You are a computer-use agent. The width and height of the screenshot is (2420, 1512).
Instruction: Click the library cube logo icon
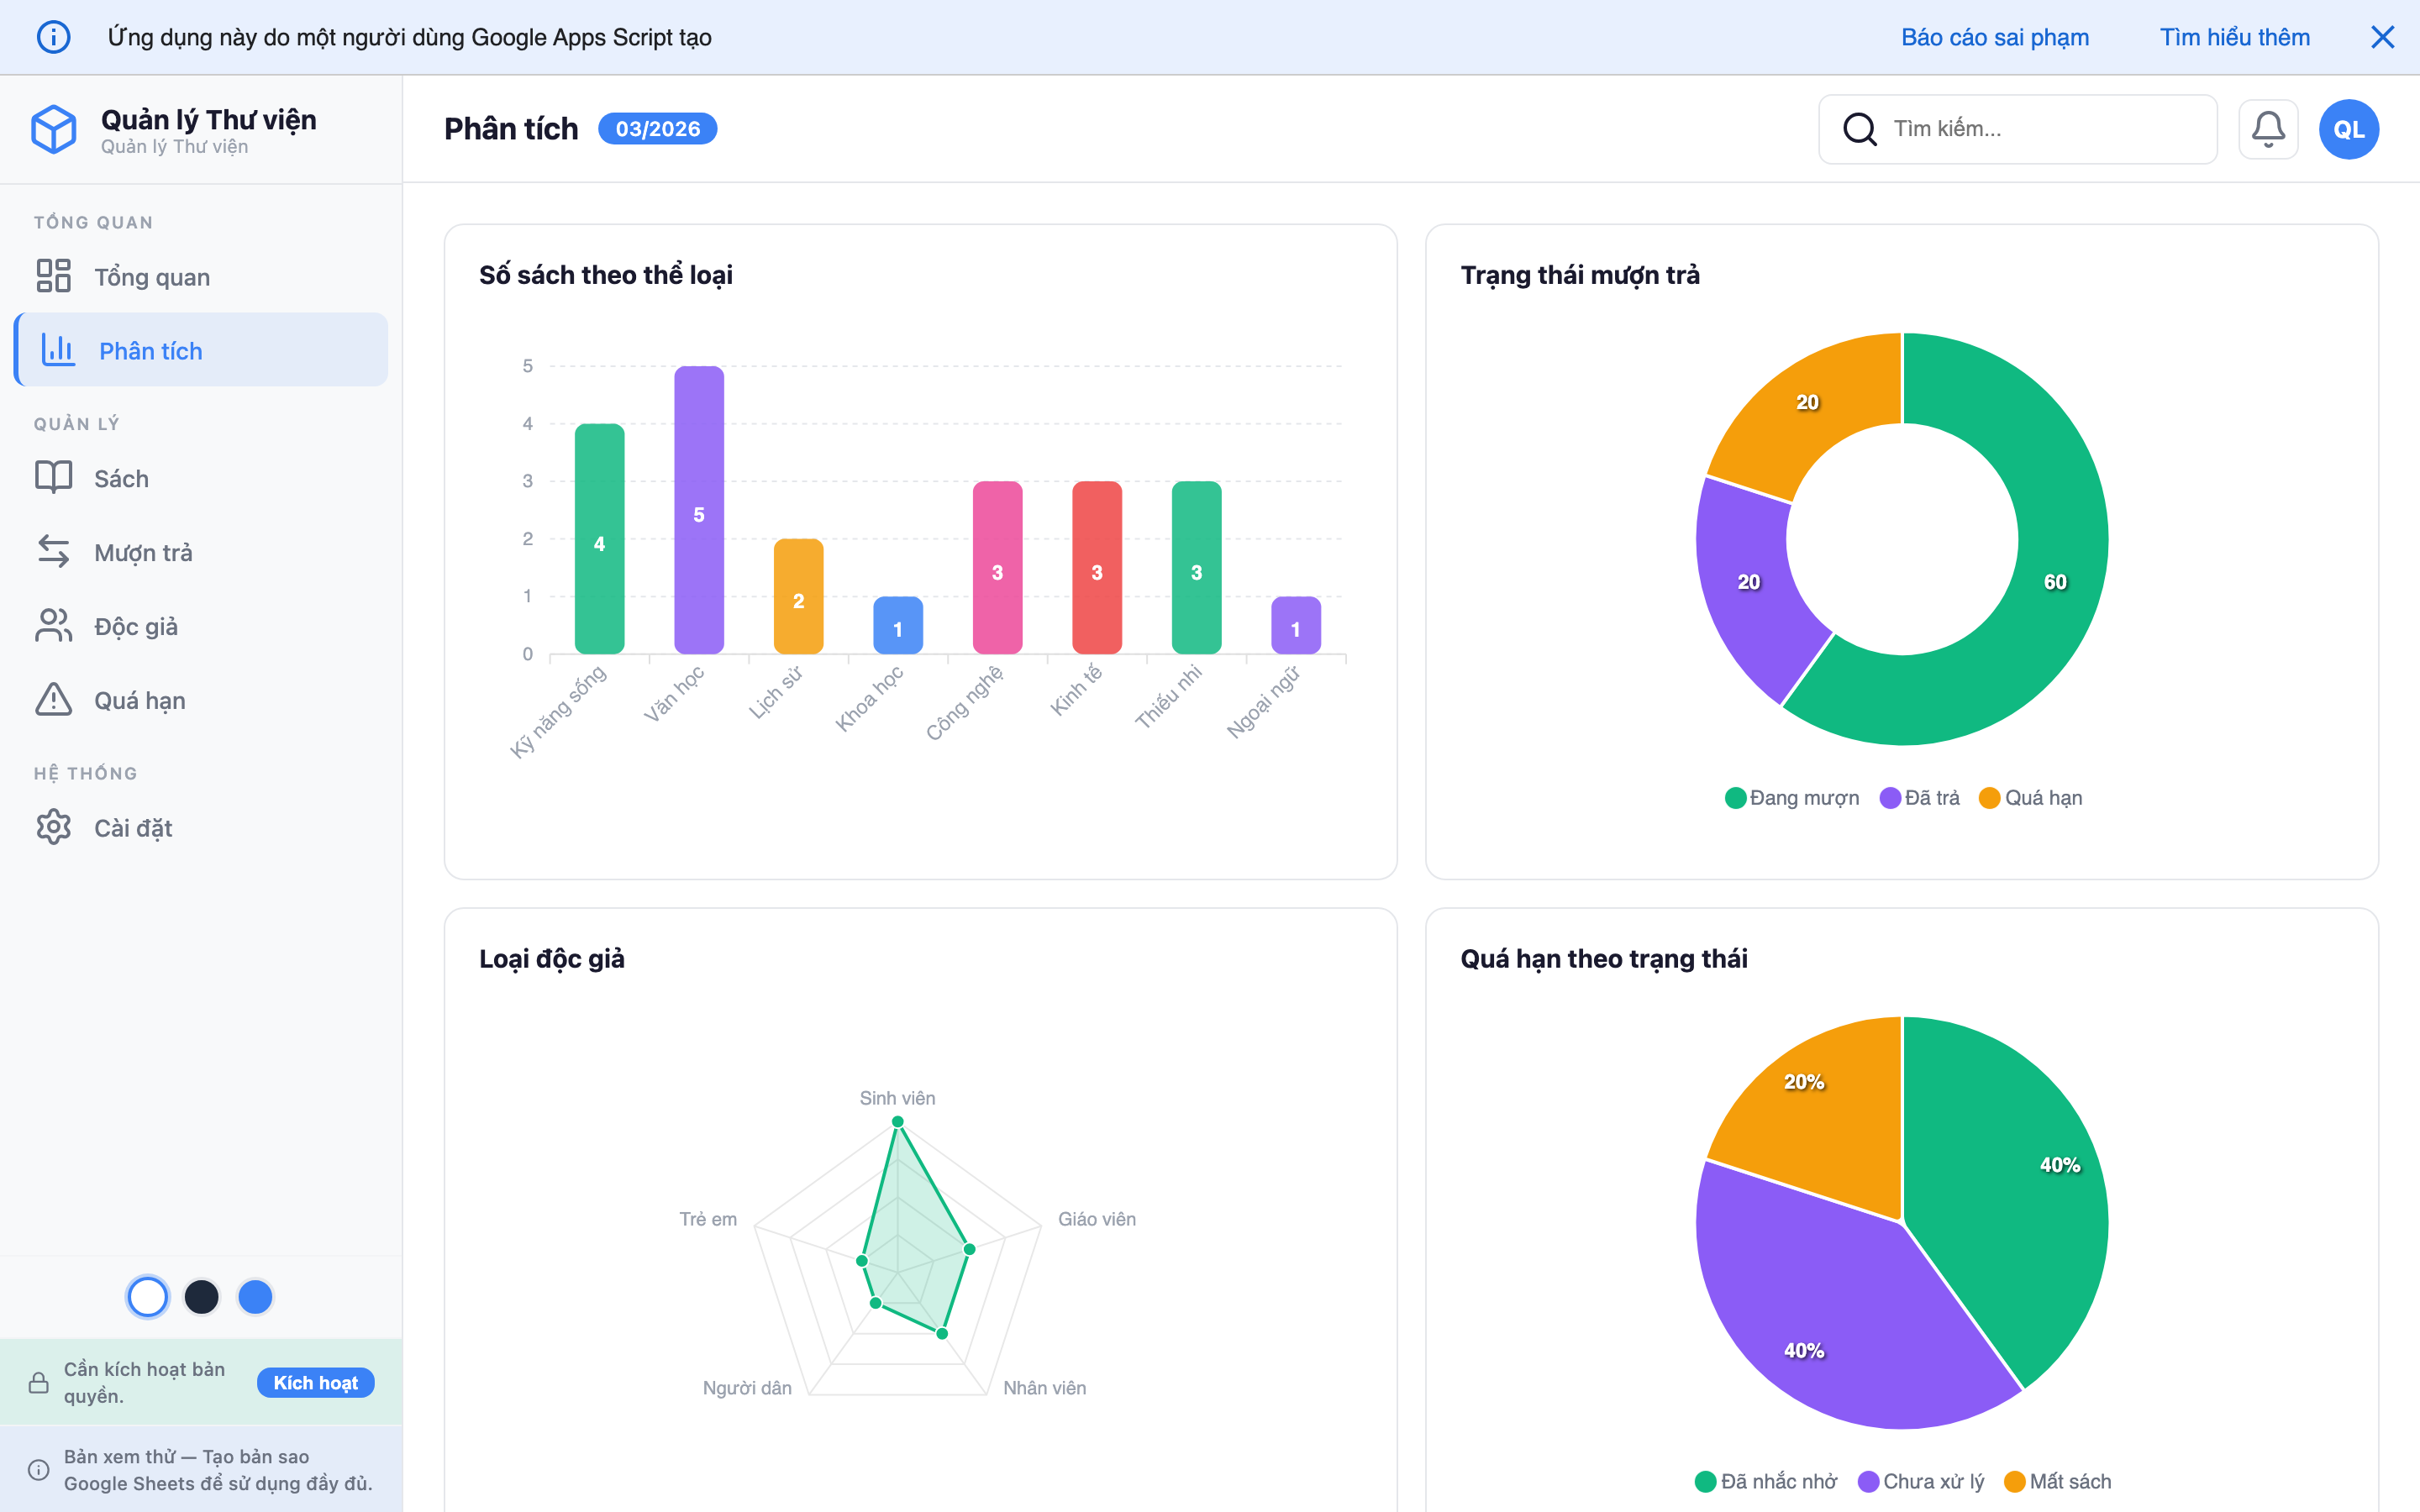point(54,130)
